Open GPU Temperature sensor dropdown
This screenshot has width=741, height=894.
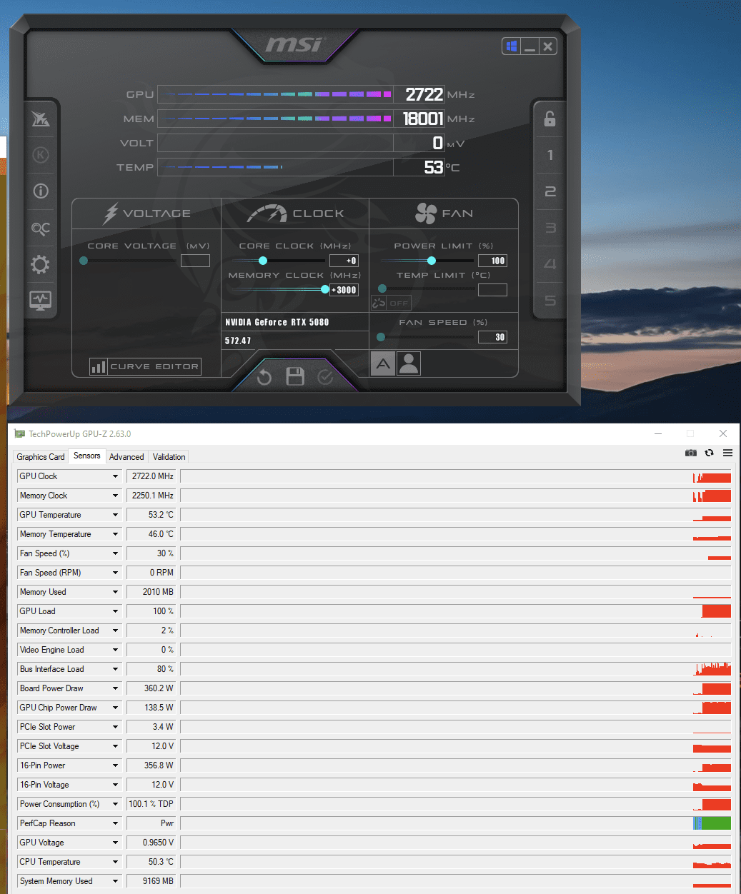[x=115, y=515]
